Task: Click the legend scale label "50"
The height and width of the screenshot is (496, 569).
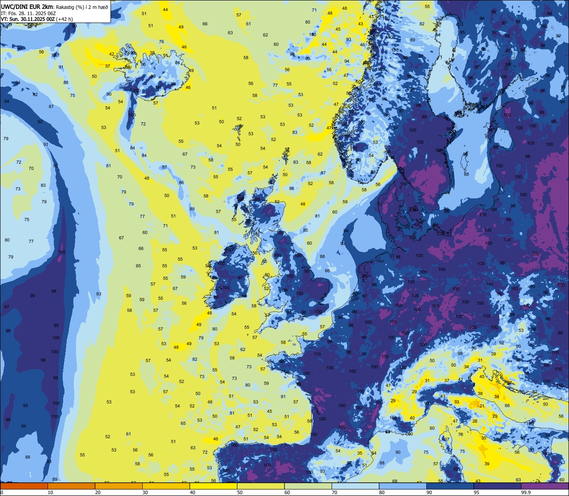Action: tap(240, 492)
